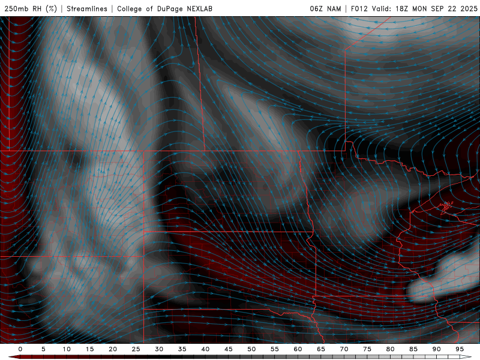Screen dimensions: 480x360
Task: Click the "250mb RH (%)" title text
Action: point(31,8)
